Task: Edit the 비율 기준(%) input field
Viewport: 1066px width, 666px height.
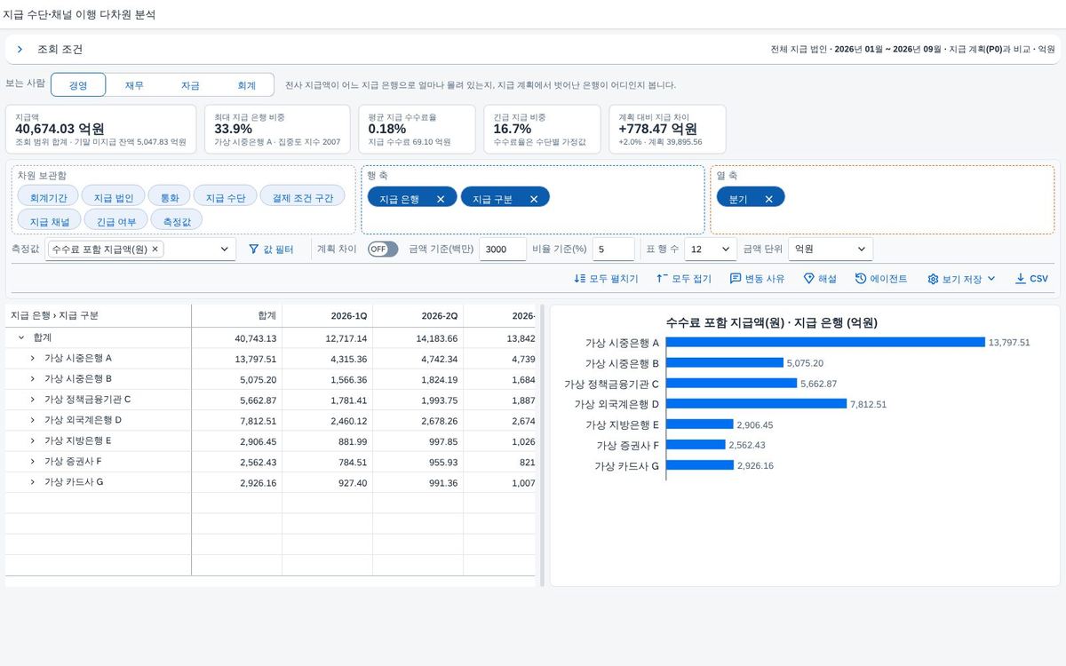Action: [x=613, y=250]
